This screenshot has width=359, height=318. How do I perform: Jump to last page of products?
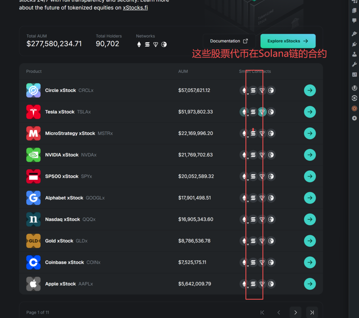(x=312, y=312)
